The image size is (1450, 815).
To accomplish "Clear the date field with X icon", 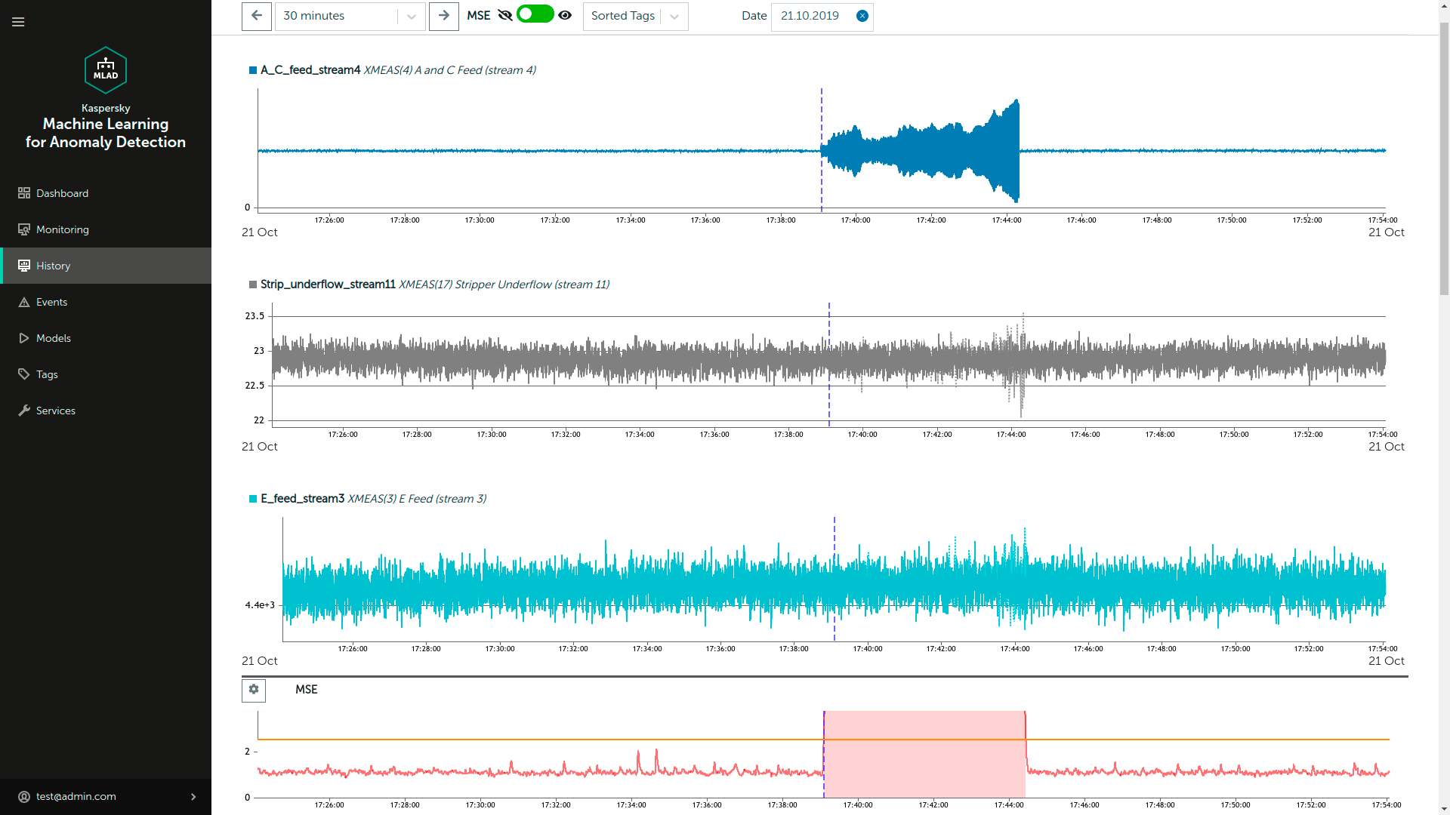I will 862,16.
